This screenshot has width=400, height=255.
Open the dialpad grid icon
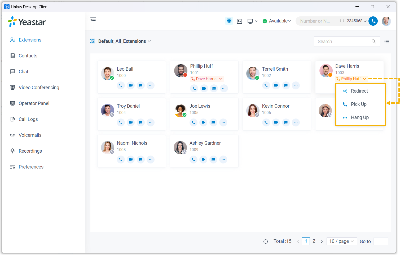pos(342,21)
